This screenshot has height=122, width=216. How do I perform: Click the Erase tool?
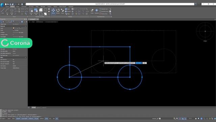[92, 11]
